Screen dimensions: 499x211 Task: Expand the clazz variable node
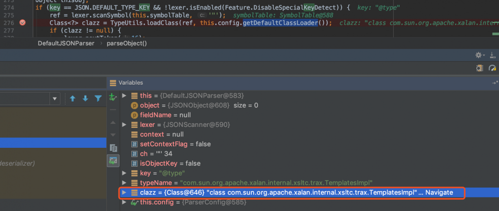(x=124, y=193)
